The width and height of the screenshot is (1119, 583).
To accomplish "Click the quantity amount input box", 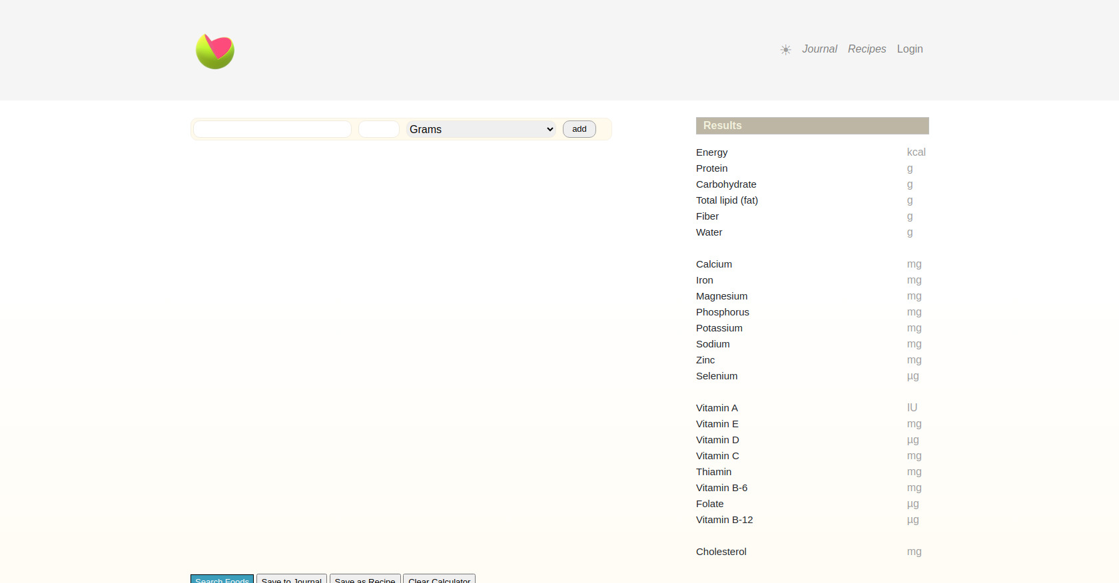I will (378, 129).
